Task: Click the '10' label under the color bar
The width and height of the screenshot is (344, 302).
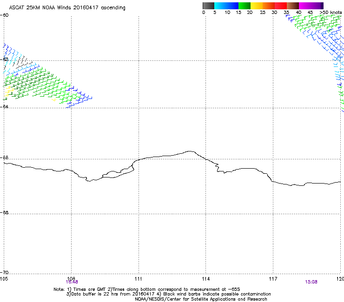Action: tap(227, 13)
